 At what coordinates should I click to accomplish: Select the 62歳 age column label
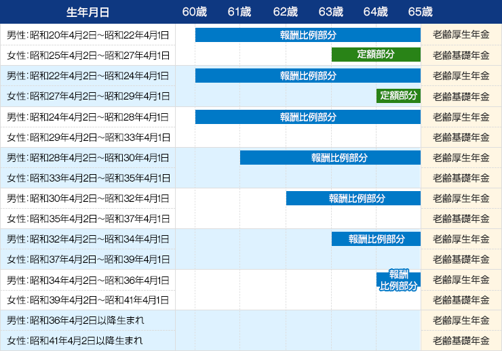click(285, 12)
